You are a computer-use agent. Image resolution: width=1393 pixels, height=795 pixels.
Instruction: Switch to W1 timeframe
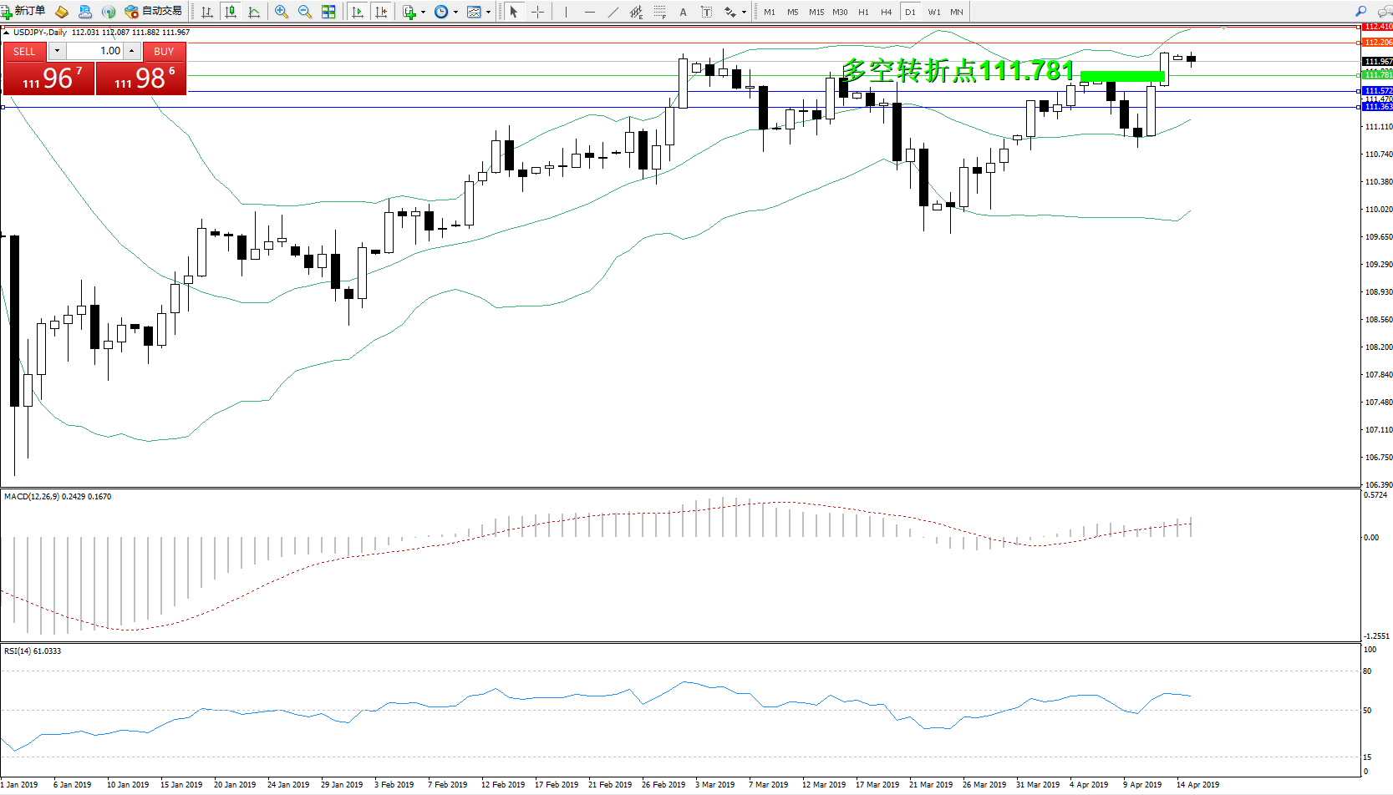pyautogui.click(x=933, y=12)
